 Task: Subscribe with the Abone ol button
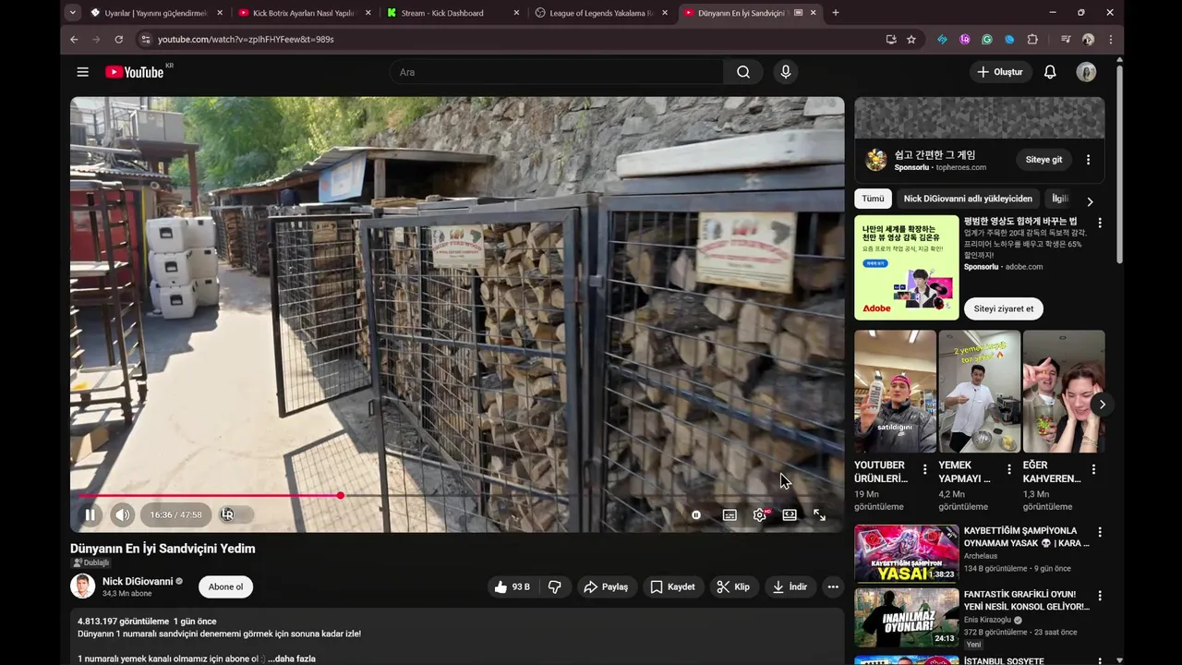pos(225,586)
